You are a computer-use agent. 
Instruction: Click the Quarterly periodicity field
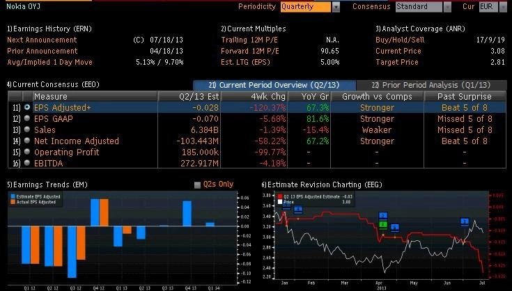306,7
